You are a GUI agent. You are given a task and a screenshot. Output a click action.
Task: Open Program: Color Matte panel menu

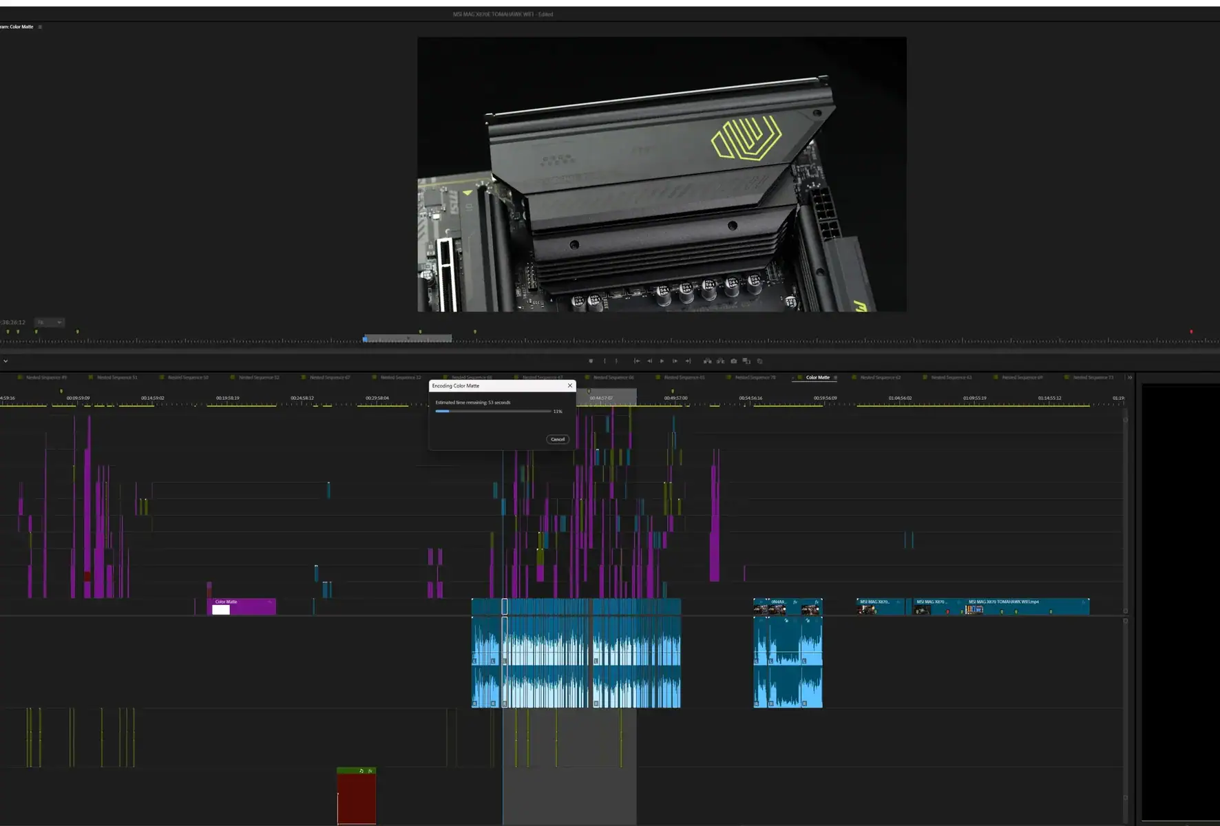pos(40,27)
